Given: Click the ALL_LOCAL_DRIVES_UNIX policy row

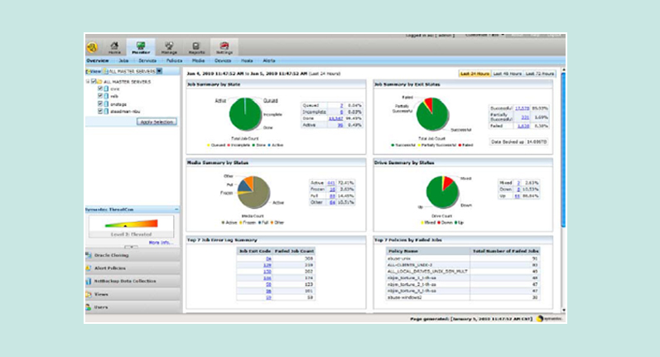Looking at the screenshot, I should point(463,272).
